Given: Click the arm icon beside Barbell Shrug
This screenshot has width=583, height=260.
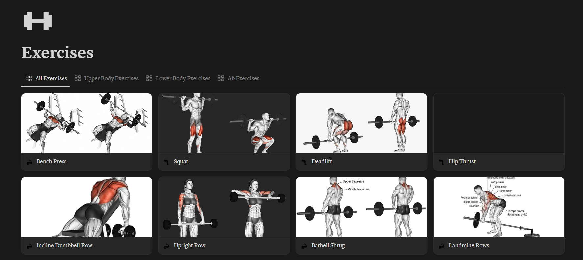Looking at the screenshot, I should 304,246.
